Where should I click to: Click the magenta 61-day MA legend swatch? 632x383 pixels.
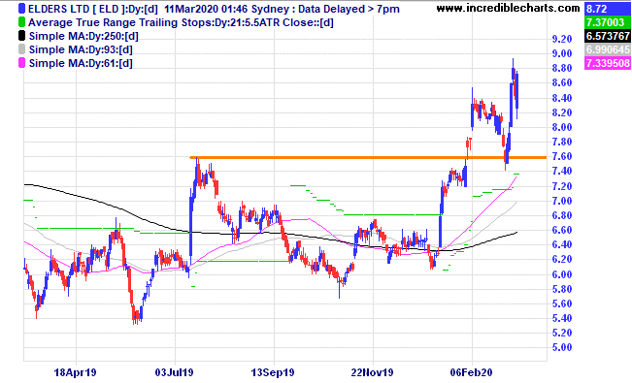(21, 63)
